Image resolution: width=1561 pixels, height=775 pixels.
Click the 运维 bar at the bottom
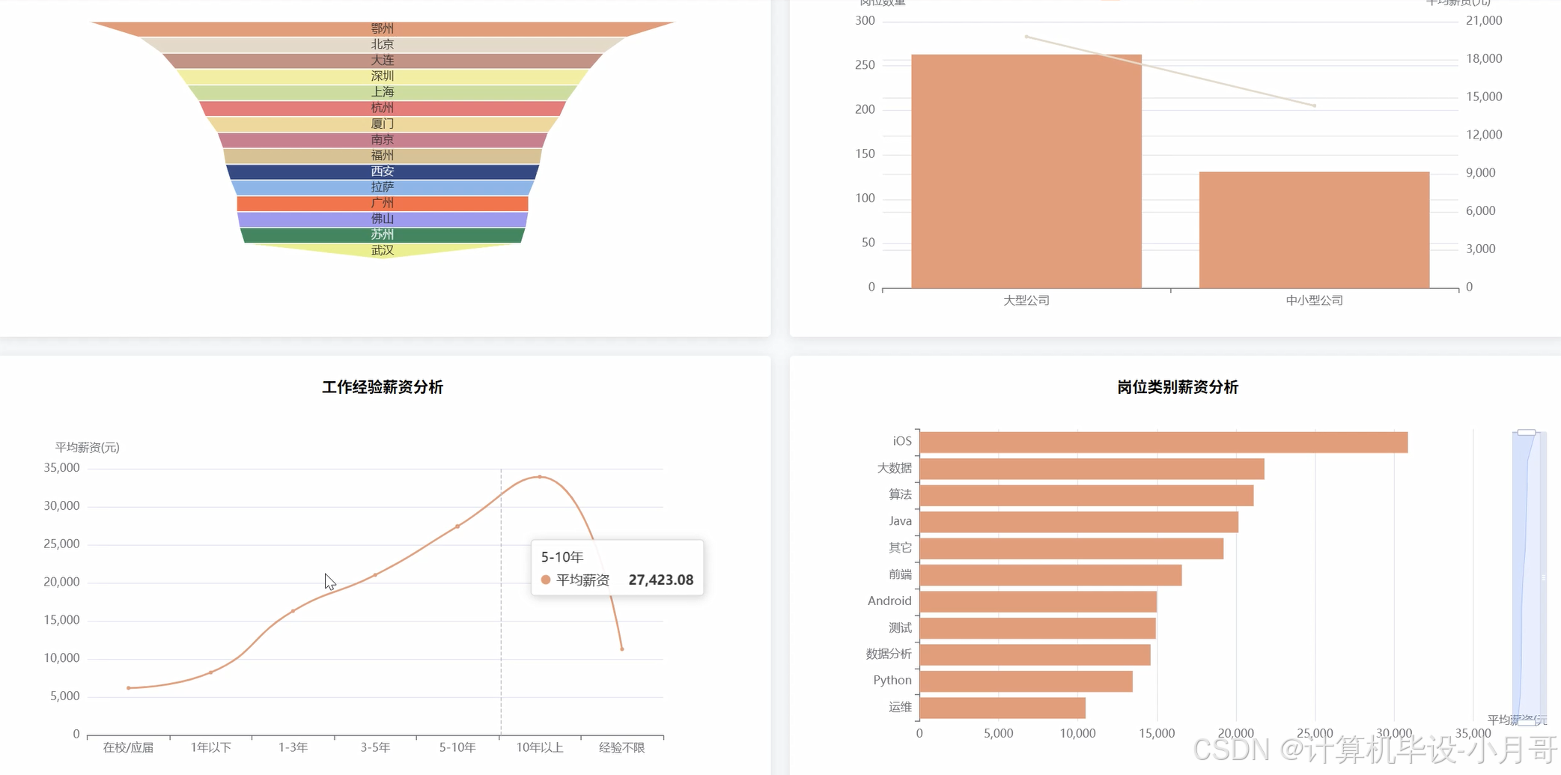coord(1002,708)
